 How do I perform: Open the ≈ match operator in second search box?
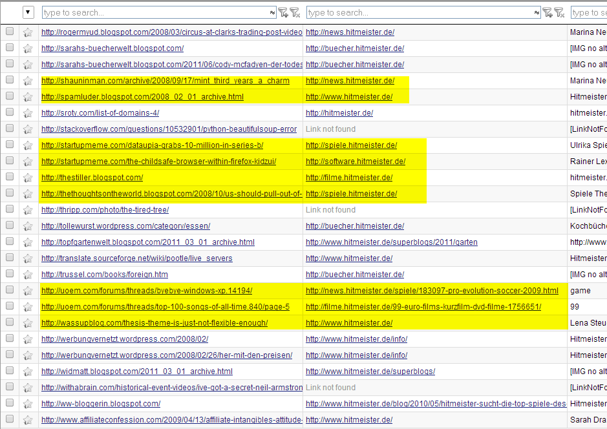click(537, 13)
